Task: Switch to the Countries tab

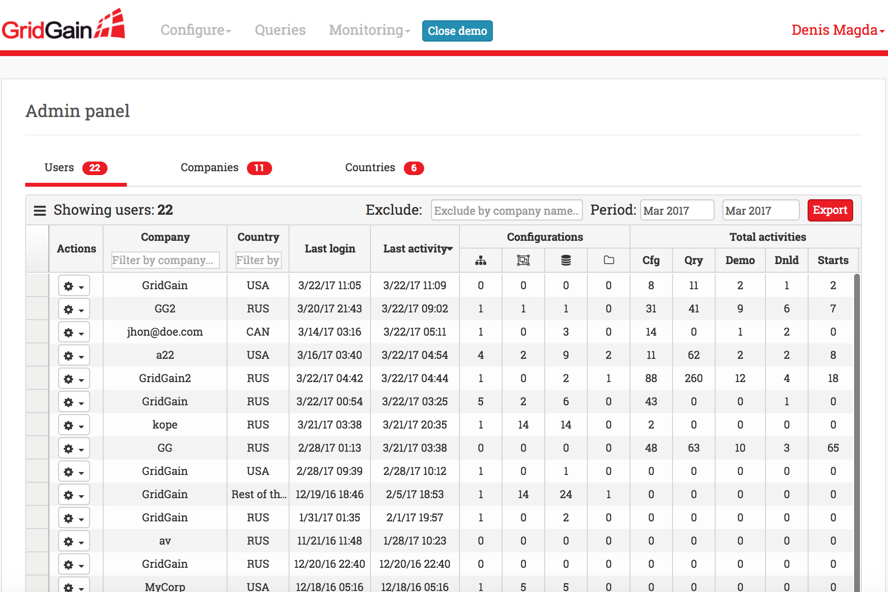Action: click(384, 168)
